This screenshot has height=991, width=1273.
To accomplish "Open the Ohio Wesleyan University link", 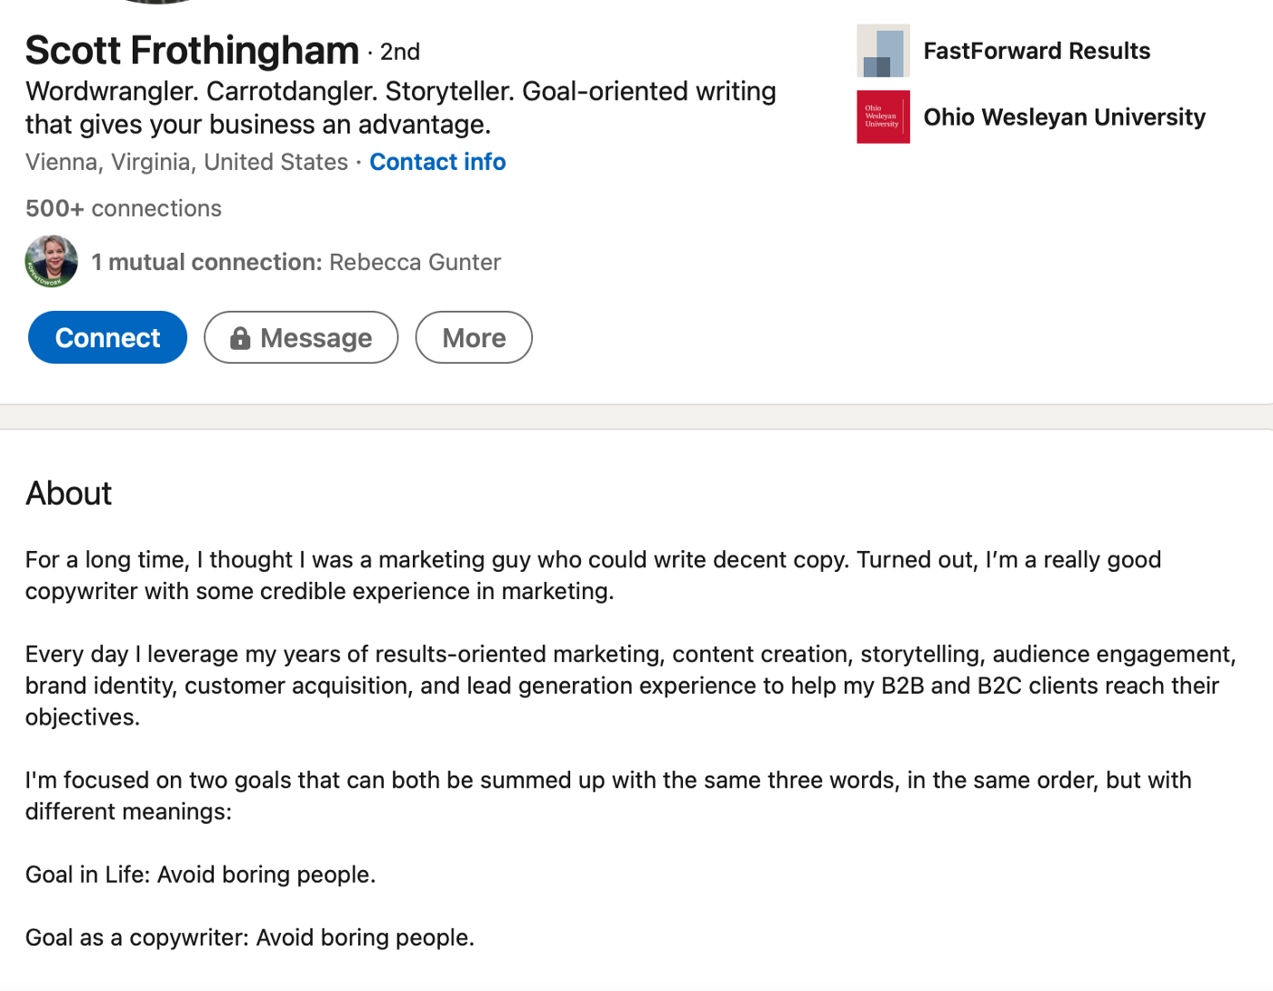I will click(1064, 117).
